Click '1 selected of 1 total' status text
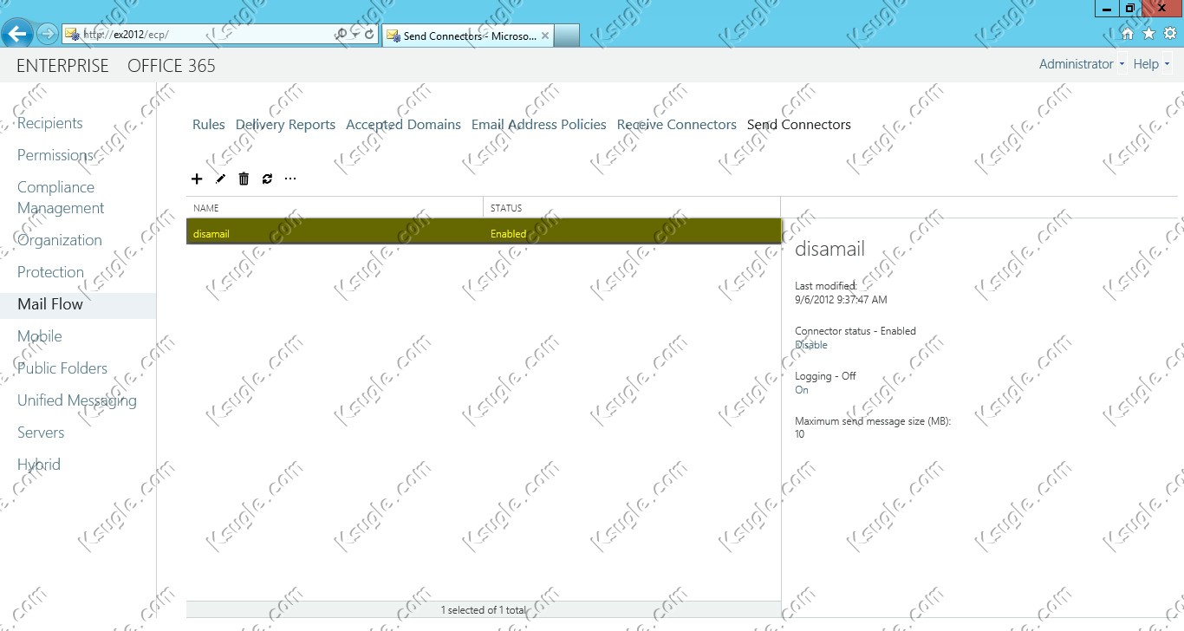Viewport: 1184px width, 631px height. click(484, 610)
